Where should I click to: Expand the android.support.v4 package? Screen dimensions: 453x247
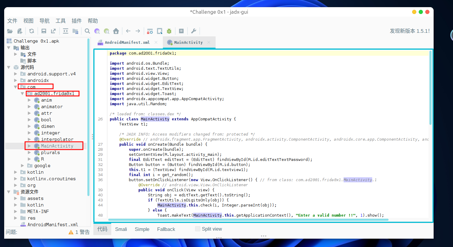tap(16, 74)
